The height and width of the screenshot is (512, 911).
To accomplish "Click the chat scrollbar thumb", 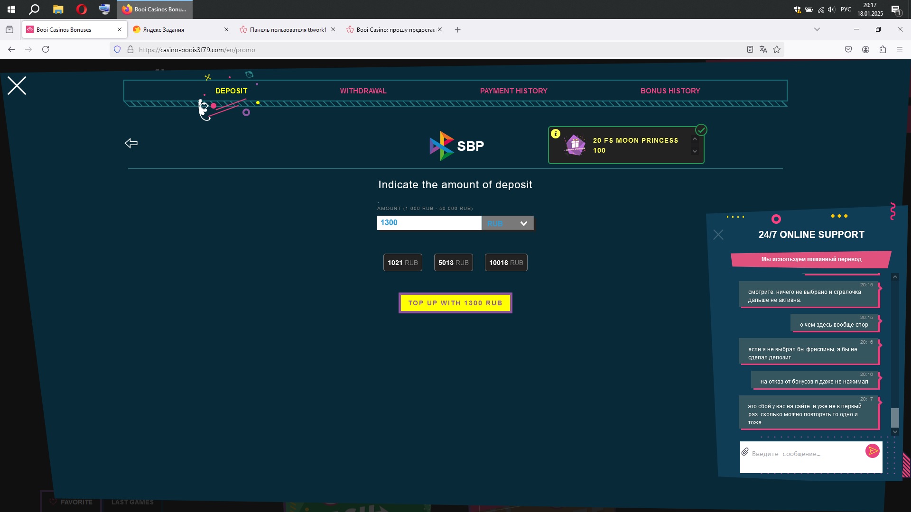I will (x=895, y=418).
